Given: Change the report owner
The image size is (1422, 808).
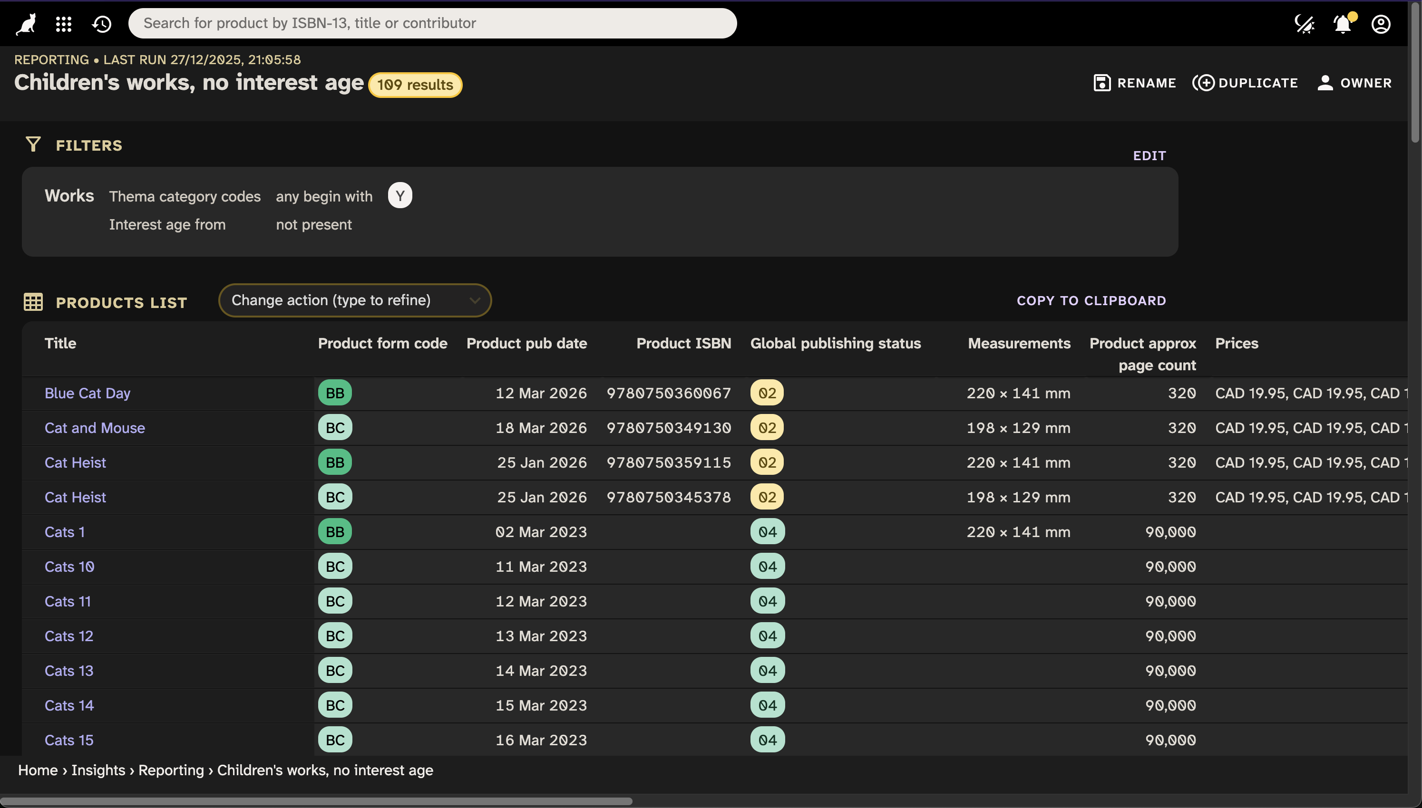Looking at the screenshot, I should [x=1354, y=83].
